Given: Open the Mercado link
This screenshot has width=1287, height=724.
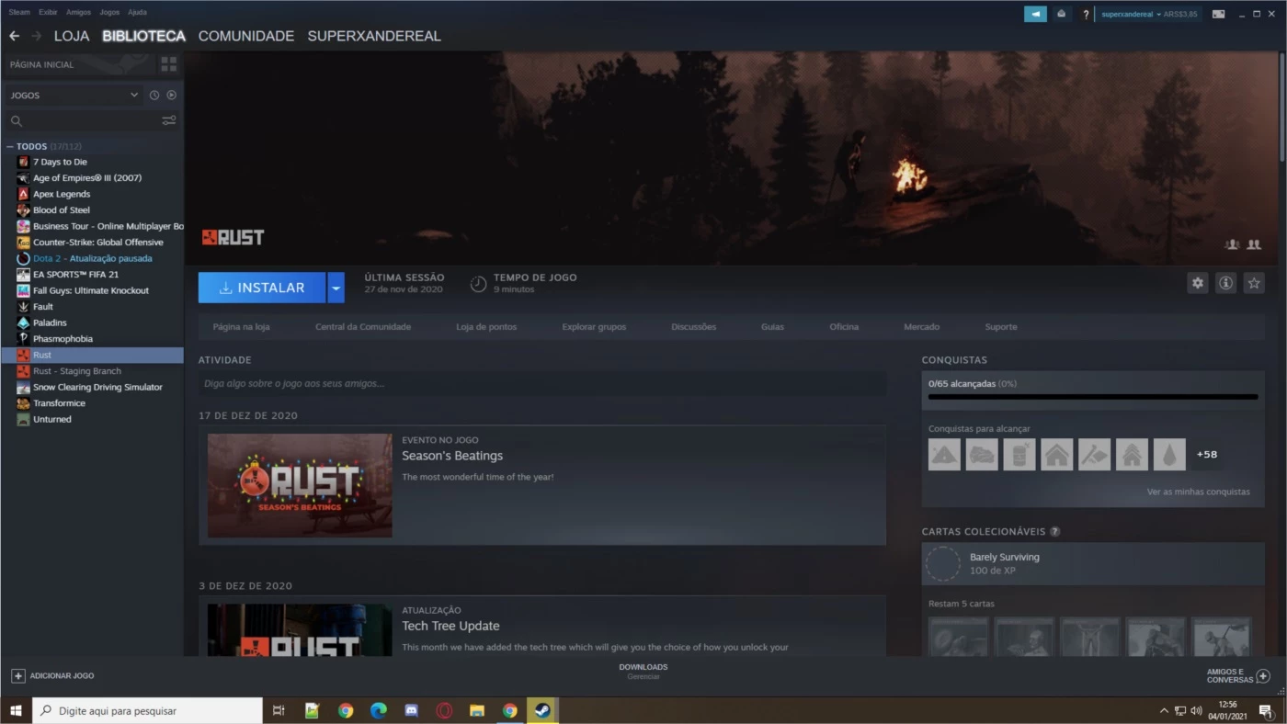Looking at the screenshot, I should pyautogui.click(x=921, y=327).
